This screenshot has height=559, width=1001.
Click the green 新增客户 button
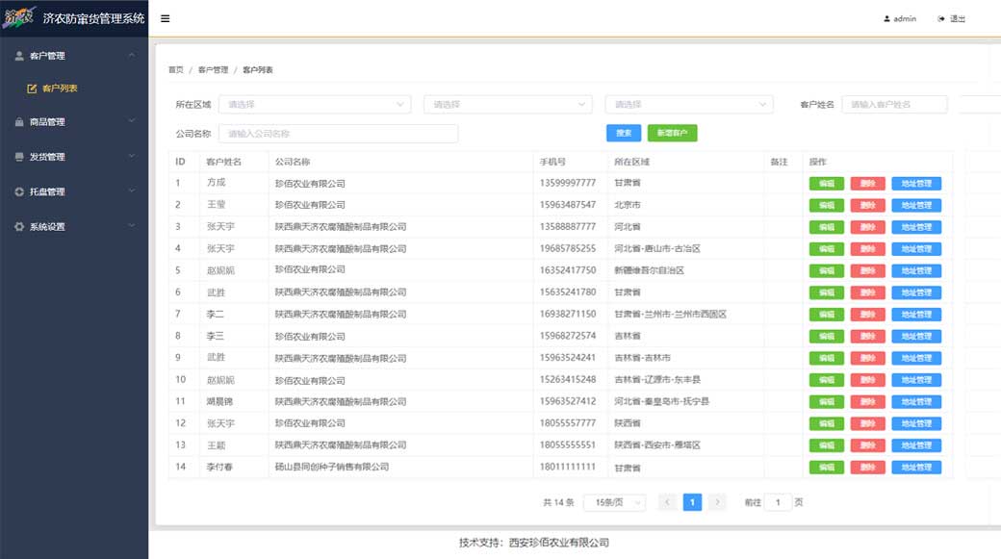click(x=672, y=134)
